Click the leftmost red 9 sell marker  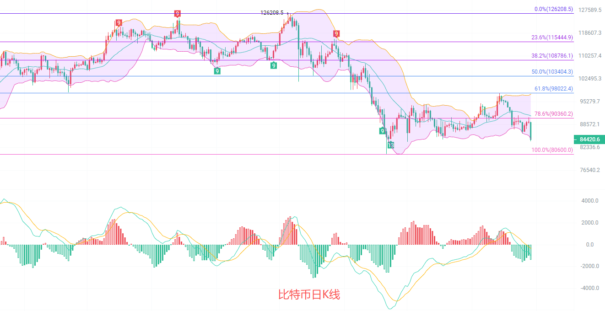point(119,22)
